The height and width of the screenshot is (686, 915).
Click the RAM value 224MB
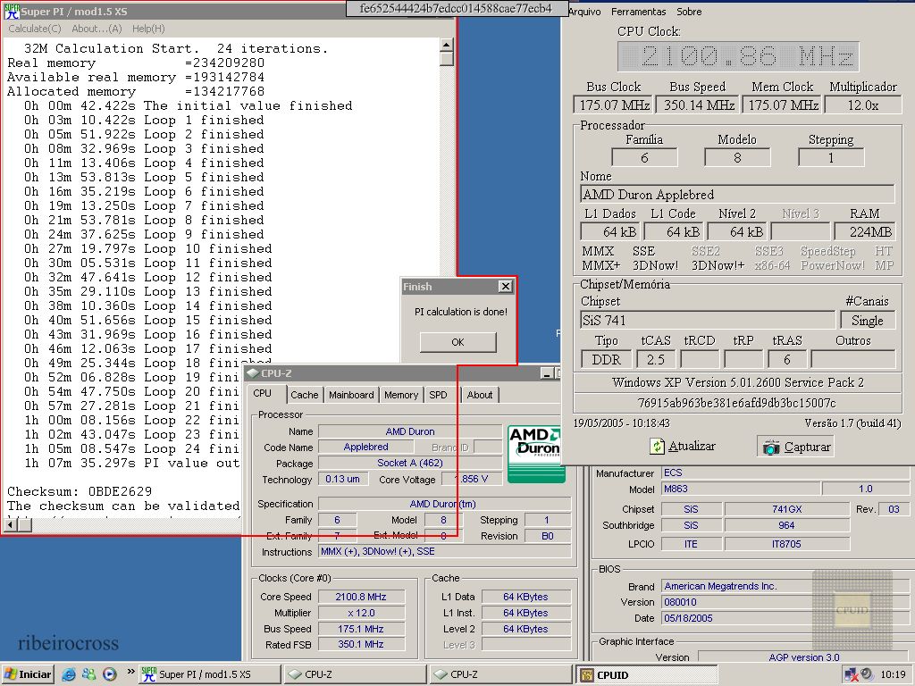865,231
